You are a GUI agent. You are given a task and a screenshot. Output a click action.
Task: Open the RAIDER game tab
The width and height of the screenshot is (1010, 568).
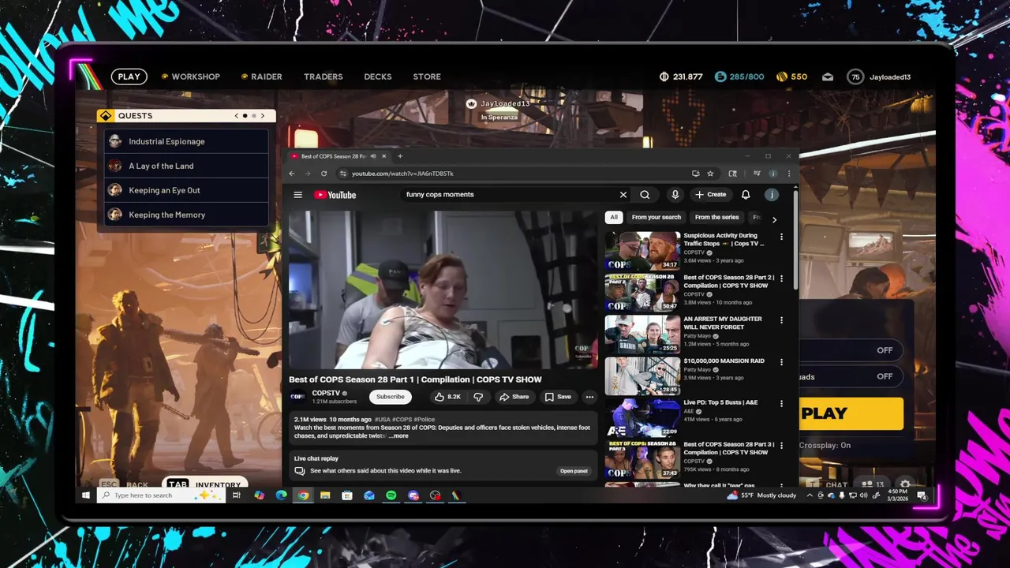pos(262,77)
